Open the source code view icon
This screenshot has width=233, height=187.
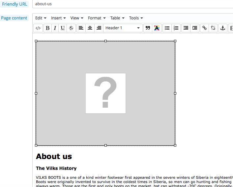click(x=38, y=28)
